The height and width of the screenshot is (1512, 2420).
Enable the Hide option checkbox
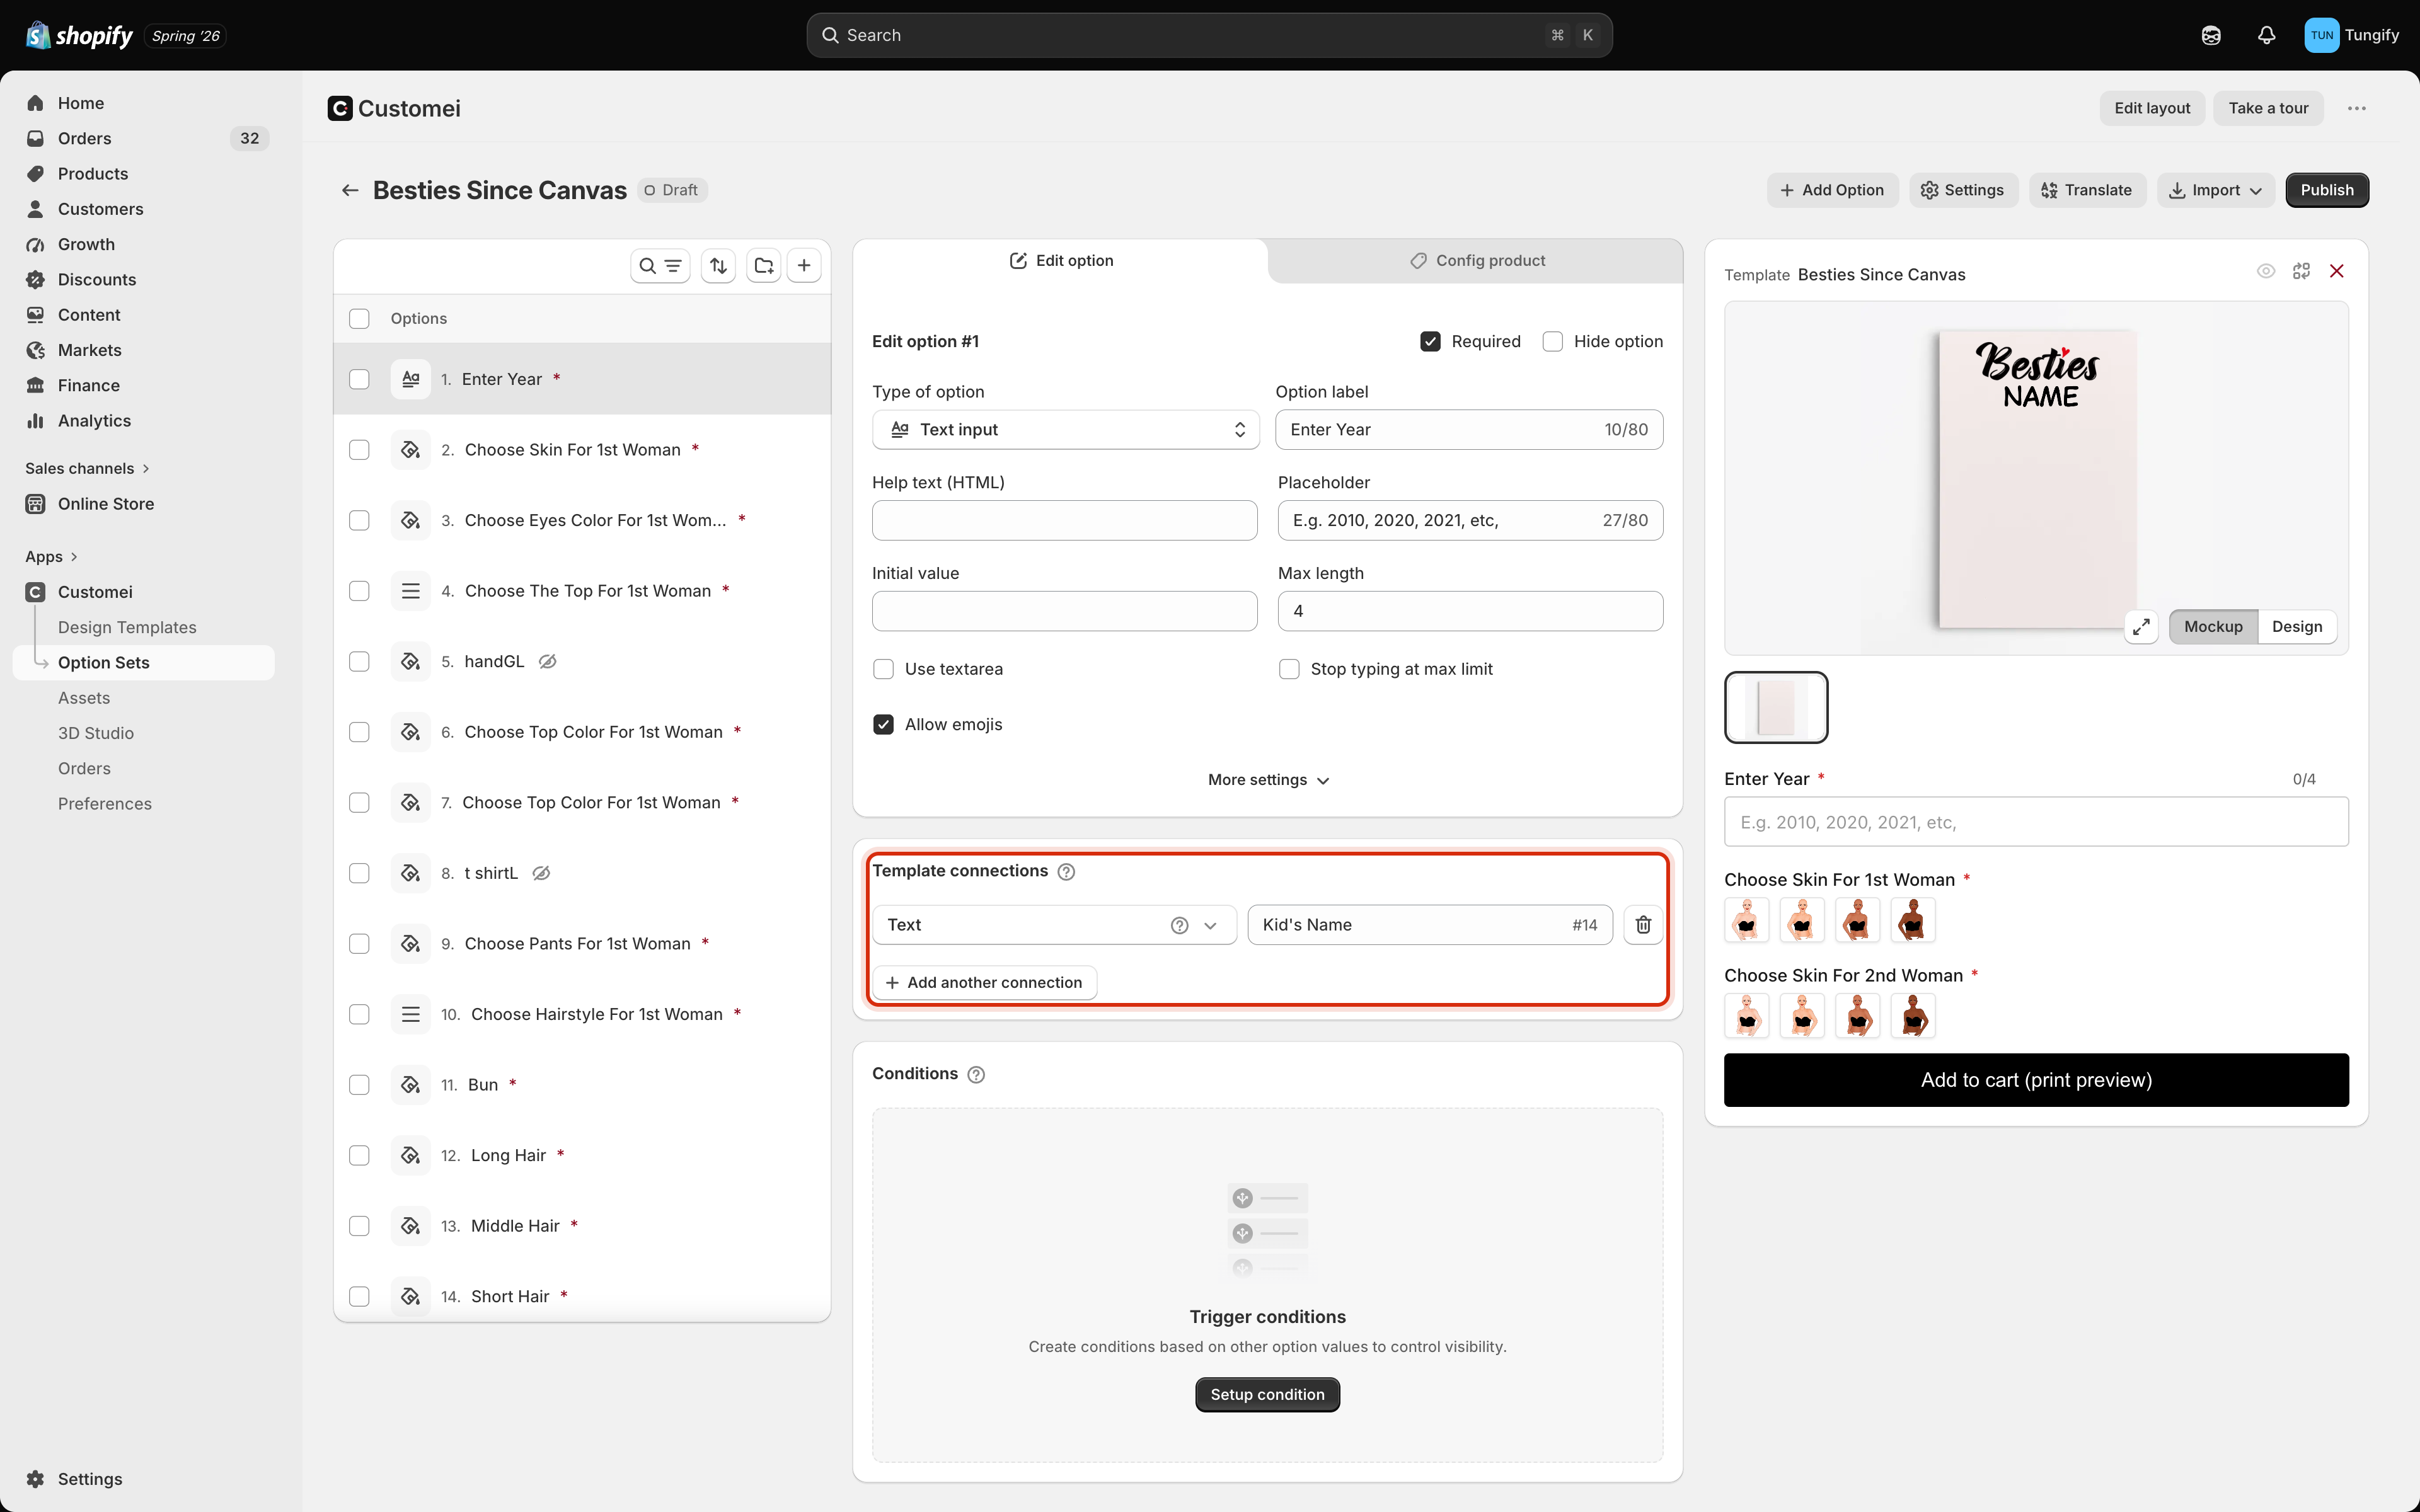(x=1552, y=342)
